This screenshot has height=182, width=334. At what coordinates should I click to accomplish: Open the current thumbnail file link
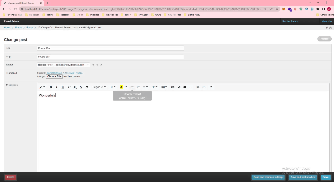65,73
